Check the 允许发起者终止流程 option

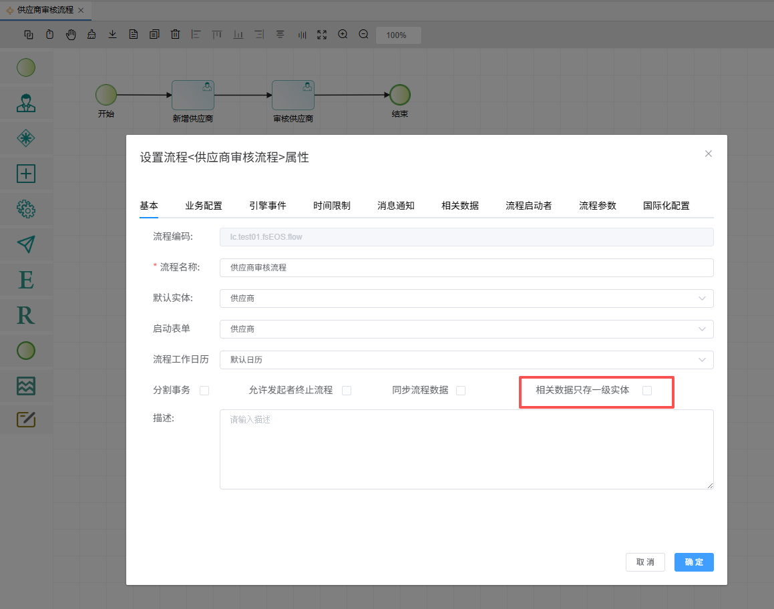click(347, 391)
